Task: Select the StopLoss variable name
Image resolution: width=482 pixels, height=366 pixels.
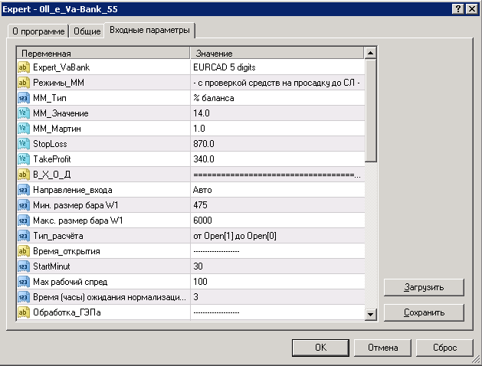Action: pos(50,144)
